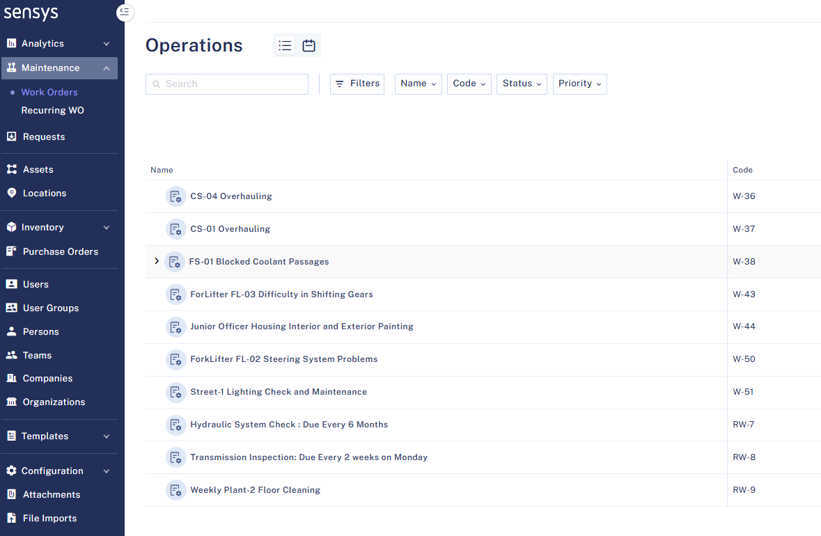Click the Purchase Orders icon in the sidebar
821x536 pixels.
pyautogui.click(x=11, y=251)
